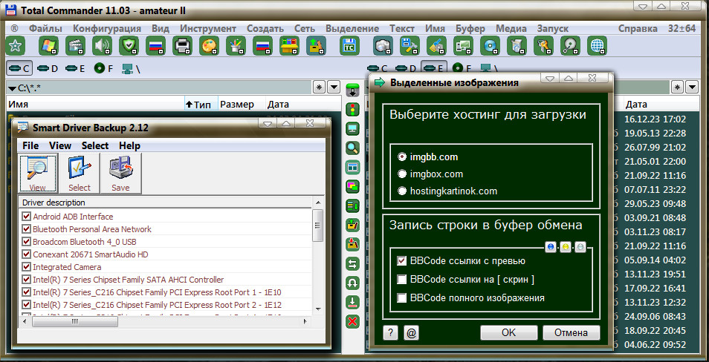This screenshot has height=362, width=709.
Task: Click the red X icon in vertical bar
Action: coord(352,321)
